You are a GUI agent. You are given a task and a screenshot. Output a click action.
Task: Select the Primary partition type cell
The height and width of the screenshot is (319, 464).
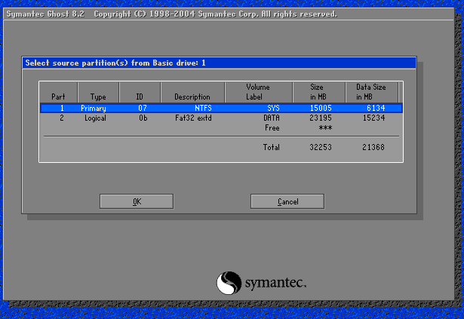[x=94, y=109]
